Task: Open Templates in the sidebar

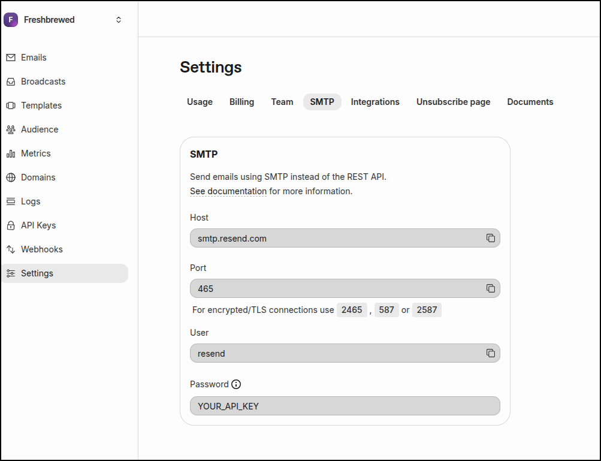Action: click(x=41, y=106)
